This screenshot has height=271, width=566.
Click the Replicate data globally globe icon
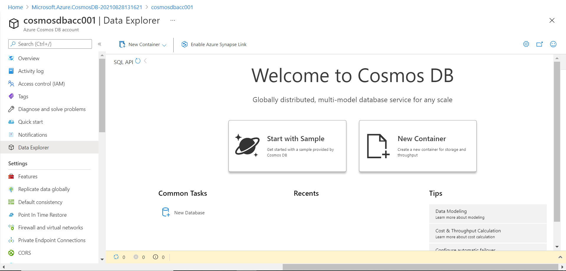click(11, 189)
